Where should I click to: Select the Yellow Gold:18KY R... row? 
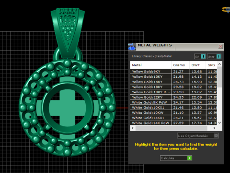173,92
